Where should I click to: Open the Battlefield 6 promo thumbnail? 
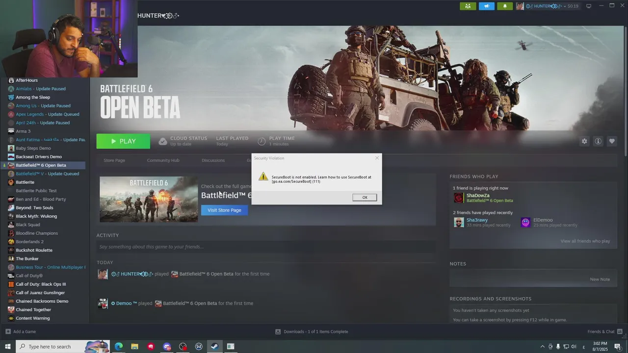149,200
